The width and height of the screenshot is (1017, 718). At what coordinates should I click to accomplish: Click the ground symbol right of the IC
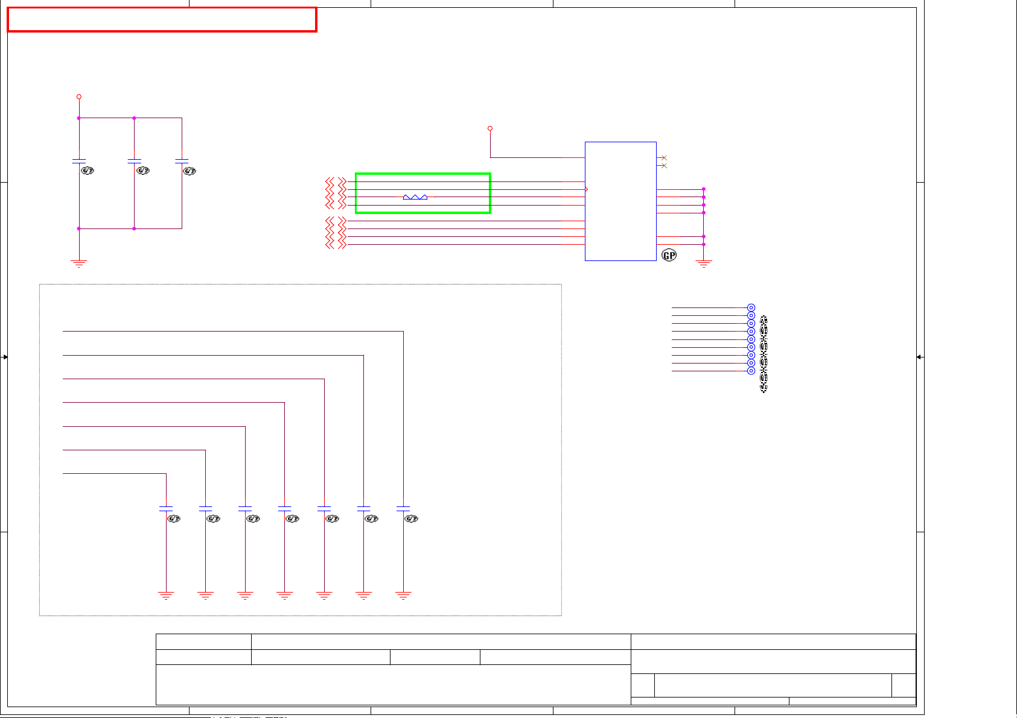(704, 263)
